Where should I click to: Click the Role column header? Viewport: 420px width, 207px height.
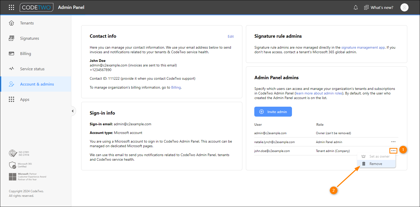[x=320, y=125]
